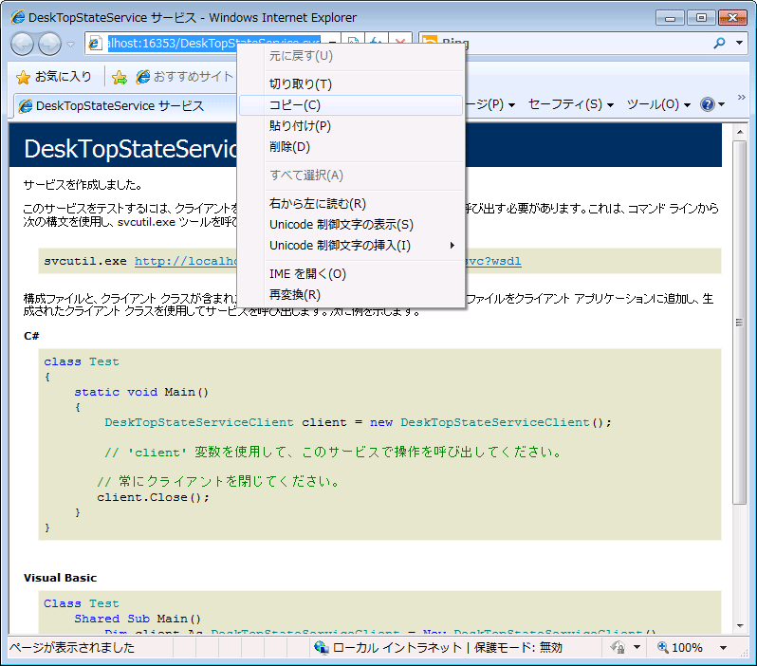Viewport: 757px width, 666px height.
Task: Click the privacy/security status icon
Action: tap(618, 647)
